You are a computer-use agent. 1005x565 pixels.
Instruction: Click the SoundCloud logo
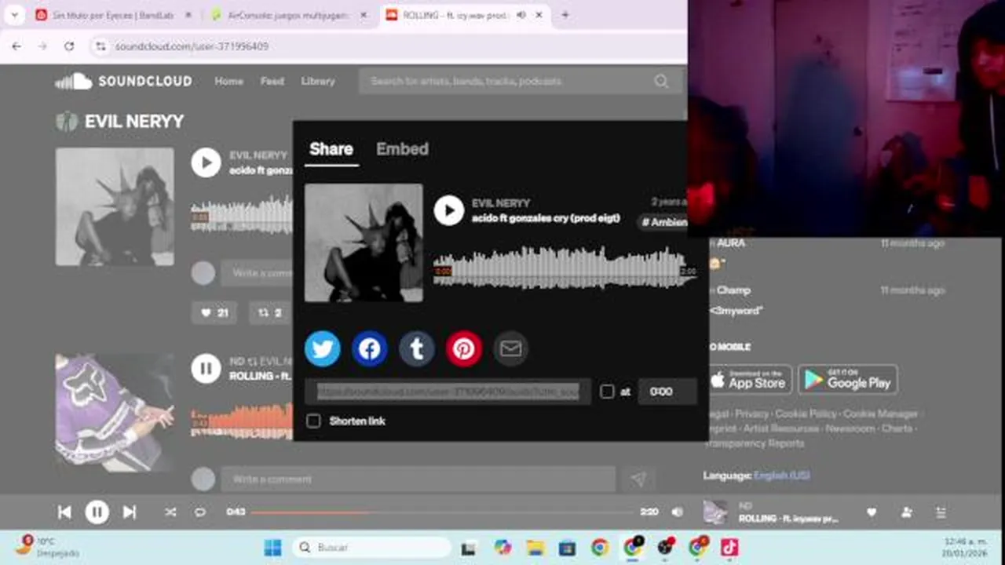[123, 81]
